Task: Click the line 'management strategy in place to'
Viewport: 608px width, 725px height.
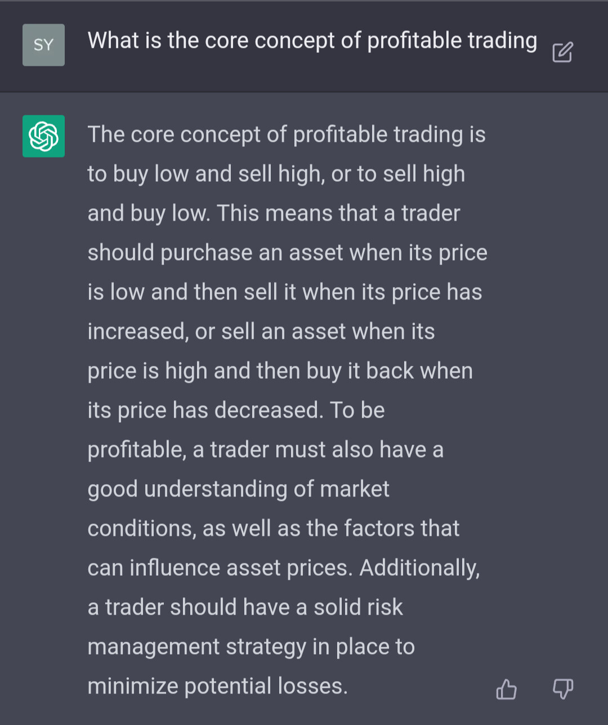Action: [x=251, y=647]
